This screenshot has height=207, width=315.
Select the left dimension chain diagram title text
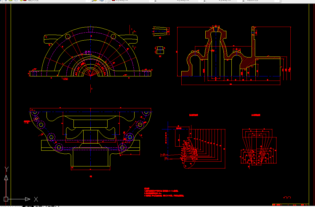194,115
